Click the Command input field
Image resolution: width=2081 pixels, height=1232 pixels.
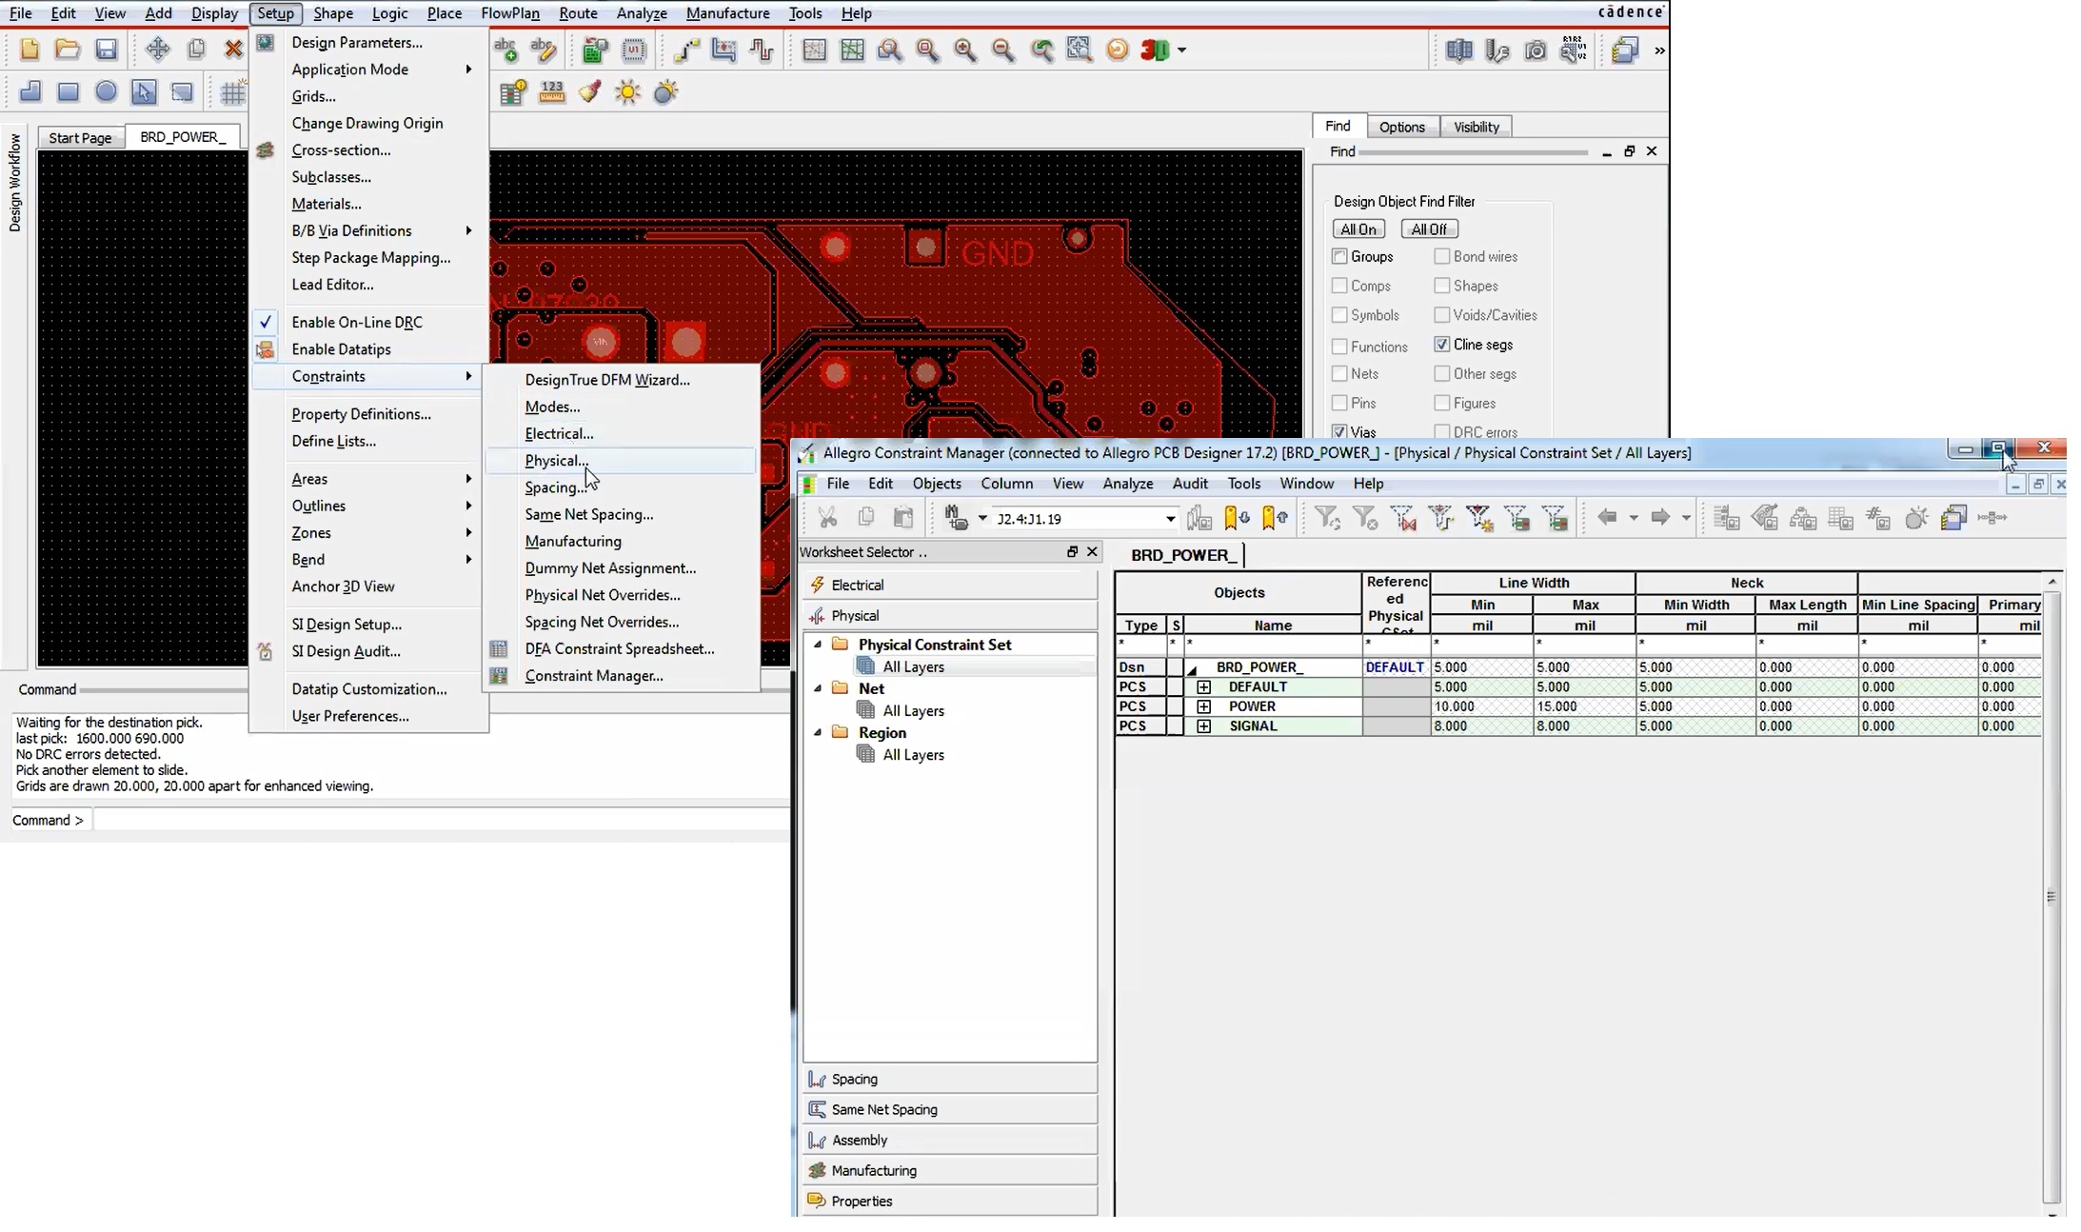[x=440, y=820]
